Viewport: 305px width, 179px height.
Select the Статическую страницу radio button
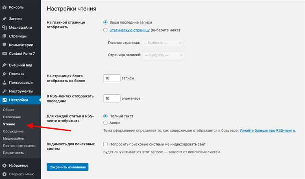click(106, 30)
